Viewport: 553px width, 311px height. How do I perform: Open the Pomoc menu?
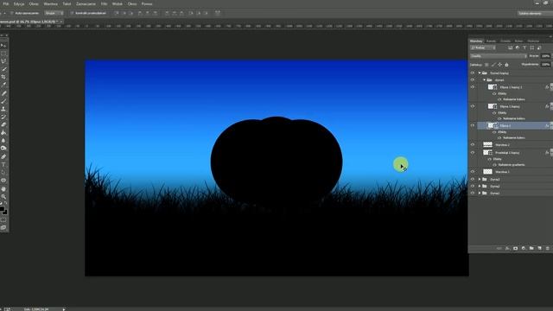(147, 3)
